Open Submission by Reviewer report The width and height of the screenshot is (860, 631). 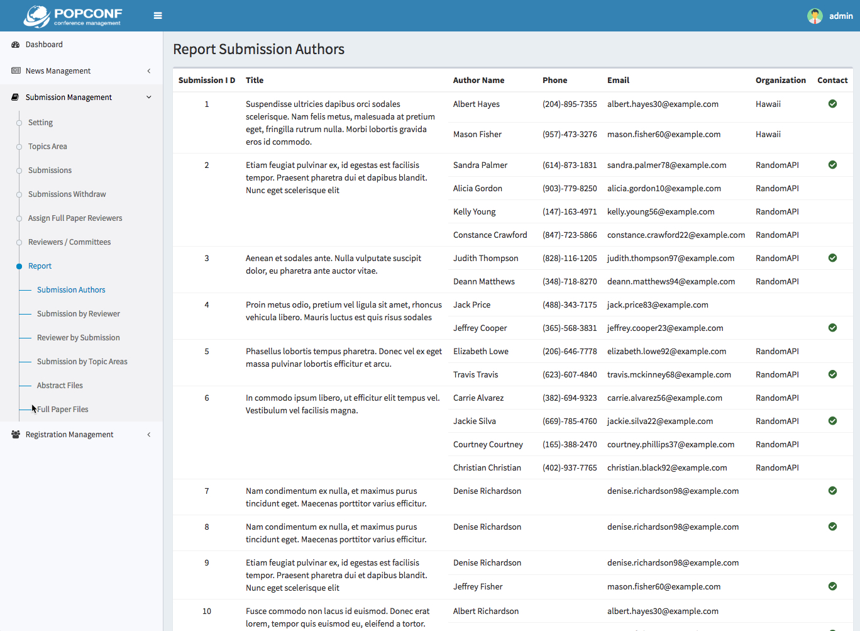pos(78,314)
